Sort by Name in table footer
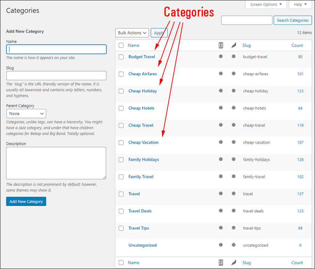315x269 pixels. click(134, 263)
